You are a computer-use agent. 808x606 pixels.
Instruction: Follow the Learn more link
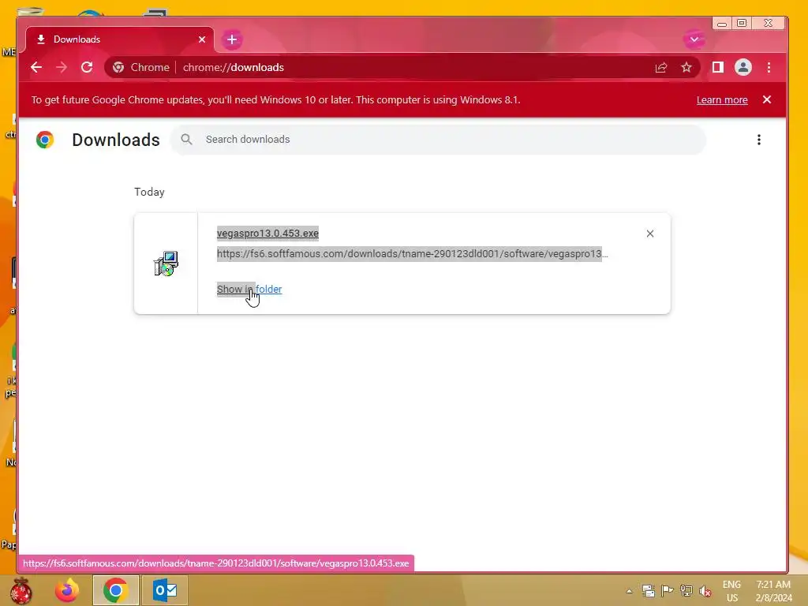[x=722, y=100]
